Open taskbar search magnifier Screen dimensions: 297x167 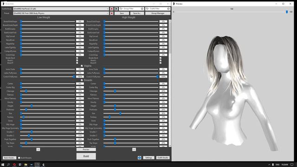pos(8,165)
